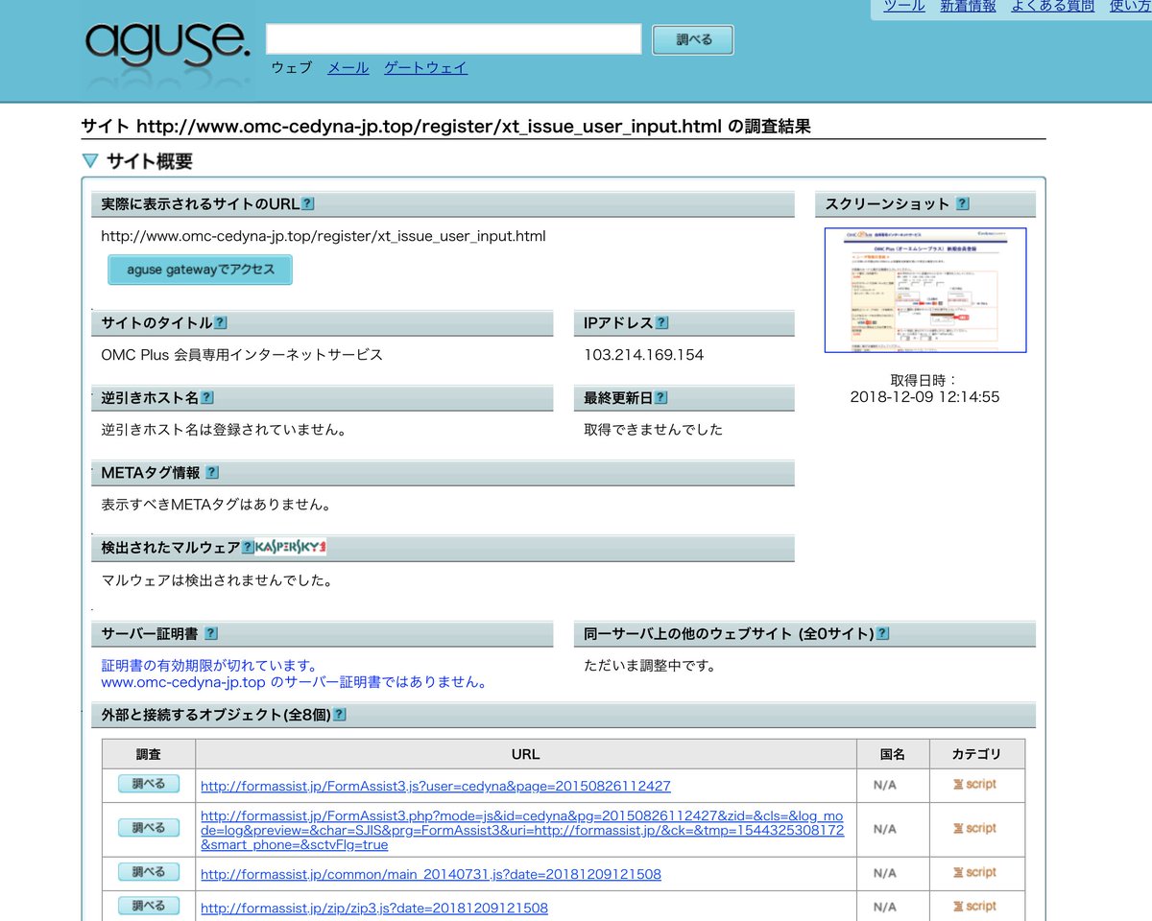The width and height of the screenshot is (1152, 921).
Task: Select the ウェブ tab
Action: tap(292, 68)
